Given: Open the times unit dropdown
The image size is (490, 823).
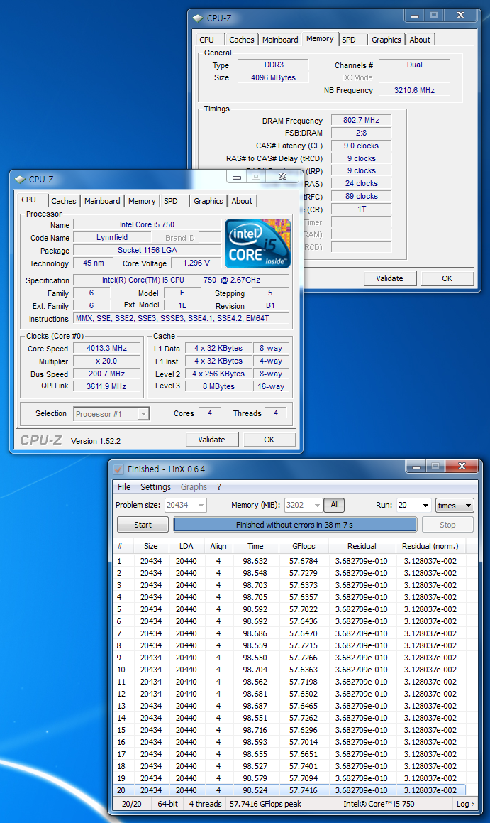Looking at the screenshot, I should (455, 506).
